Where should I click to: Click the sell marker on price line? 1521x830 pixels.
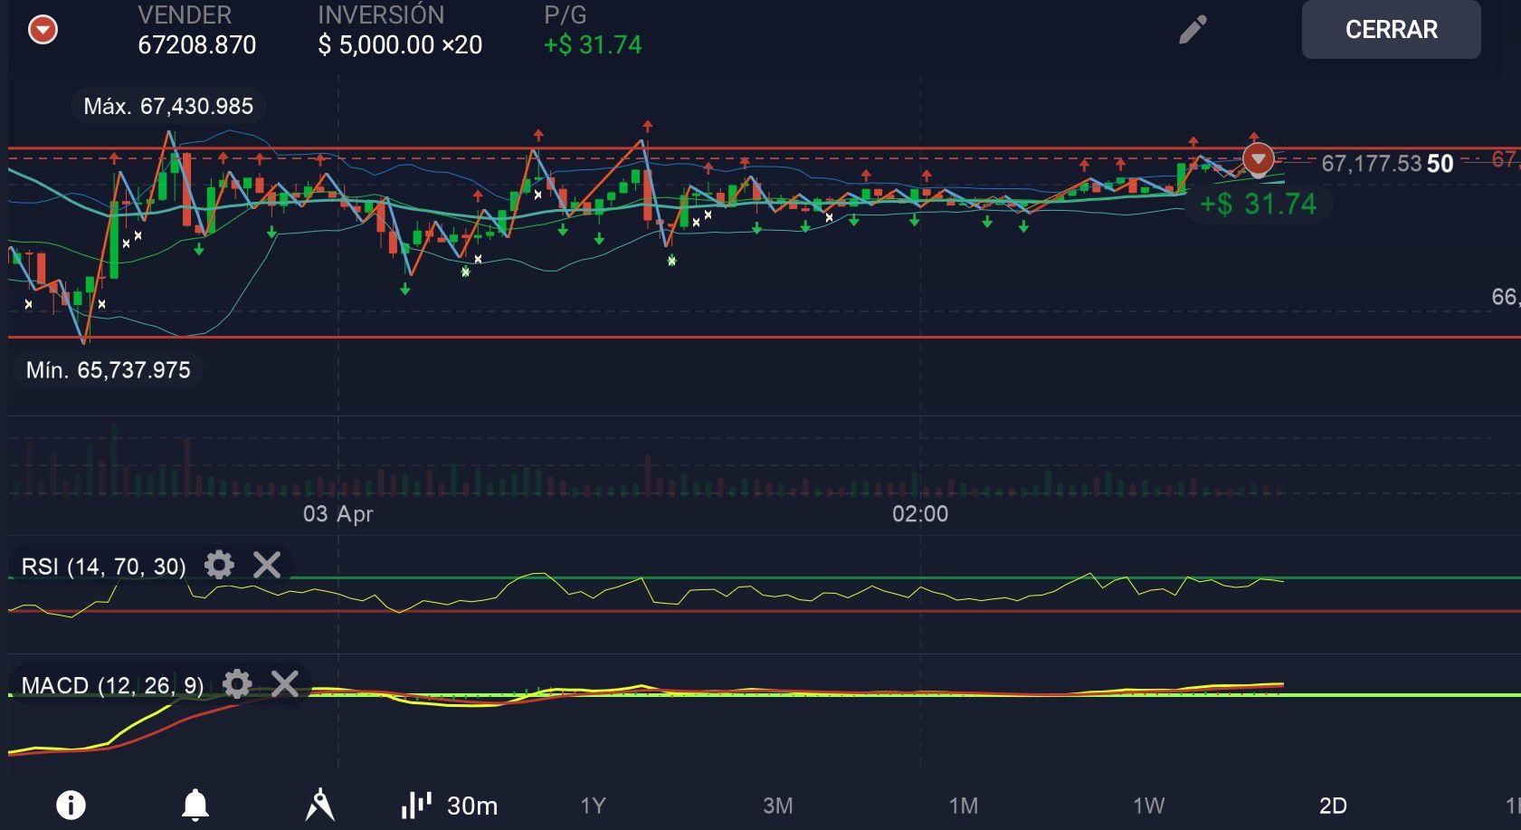(1258, 159)
